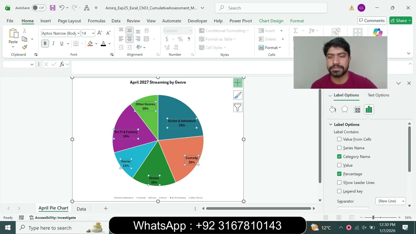The width and height of the screenshot is (416, 234).
Task: Open the Windows Start button
Action: (8, 227)
